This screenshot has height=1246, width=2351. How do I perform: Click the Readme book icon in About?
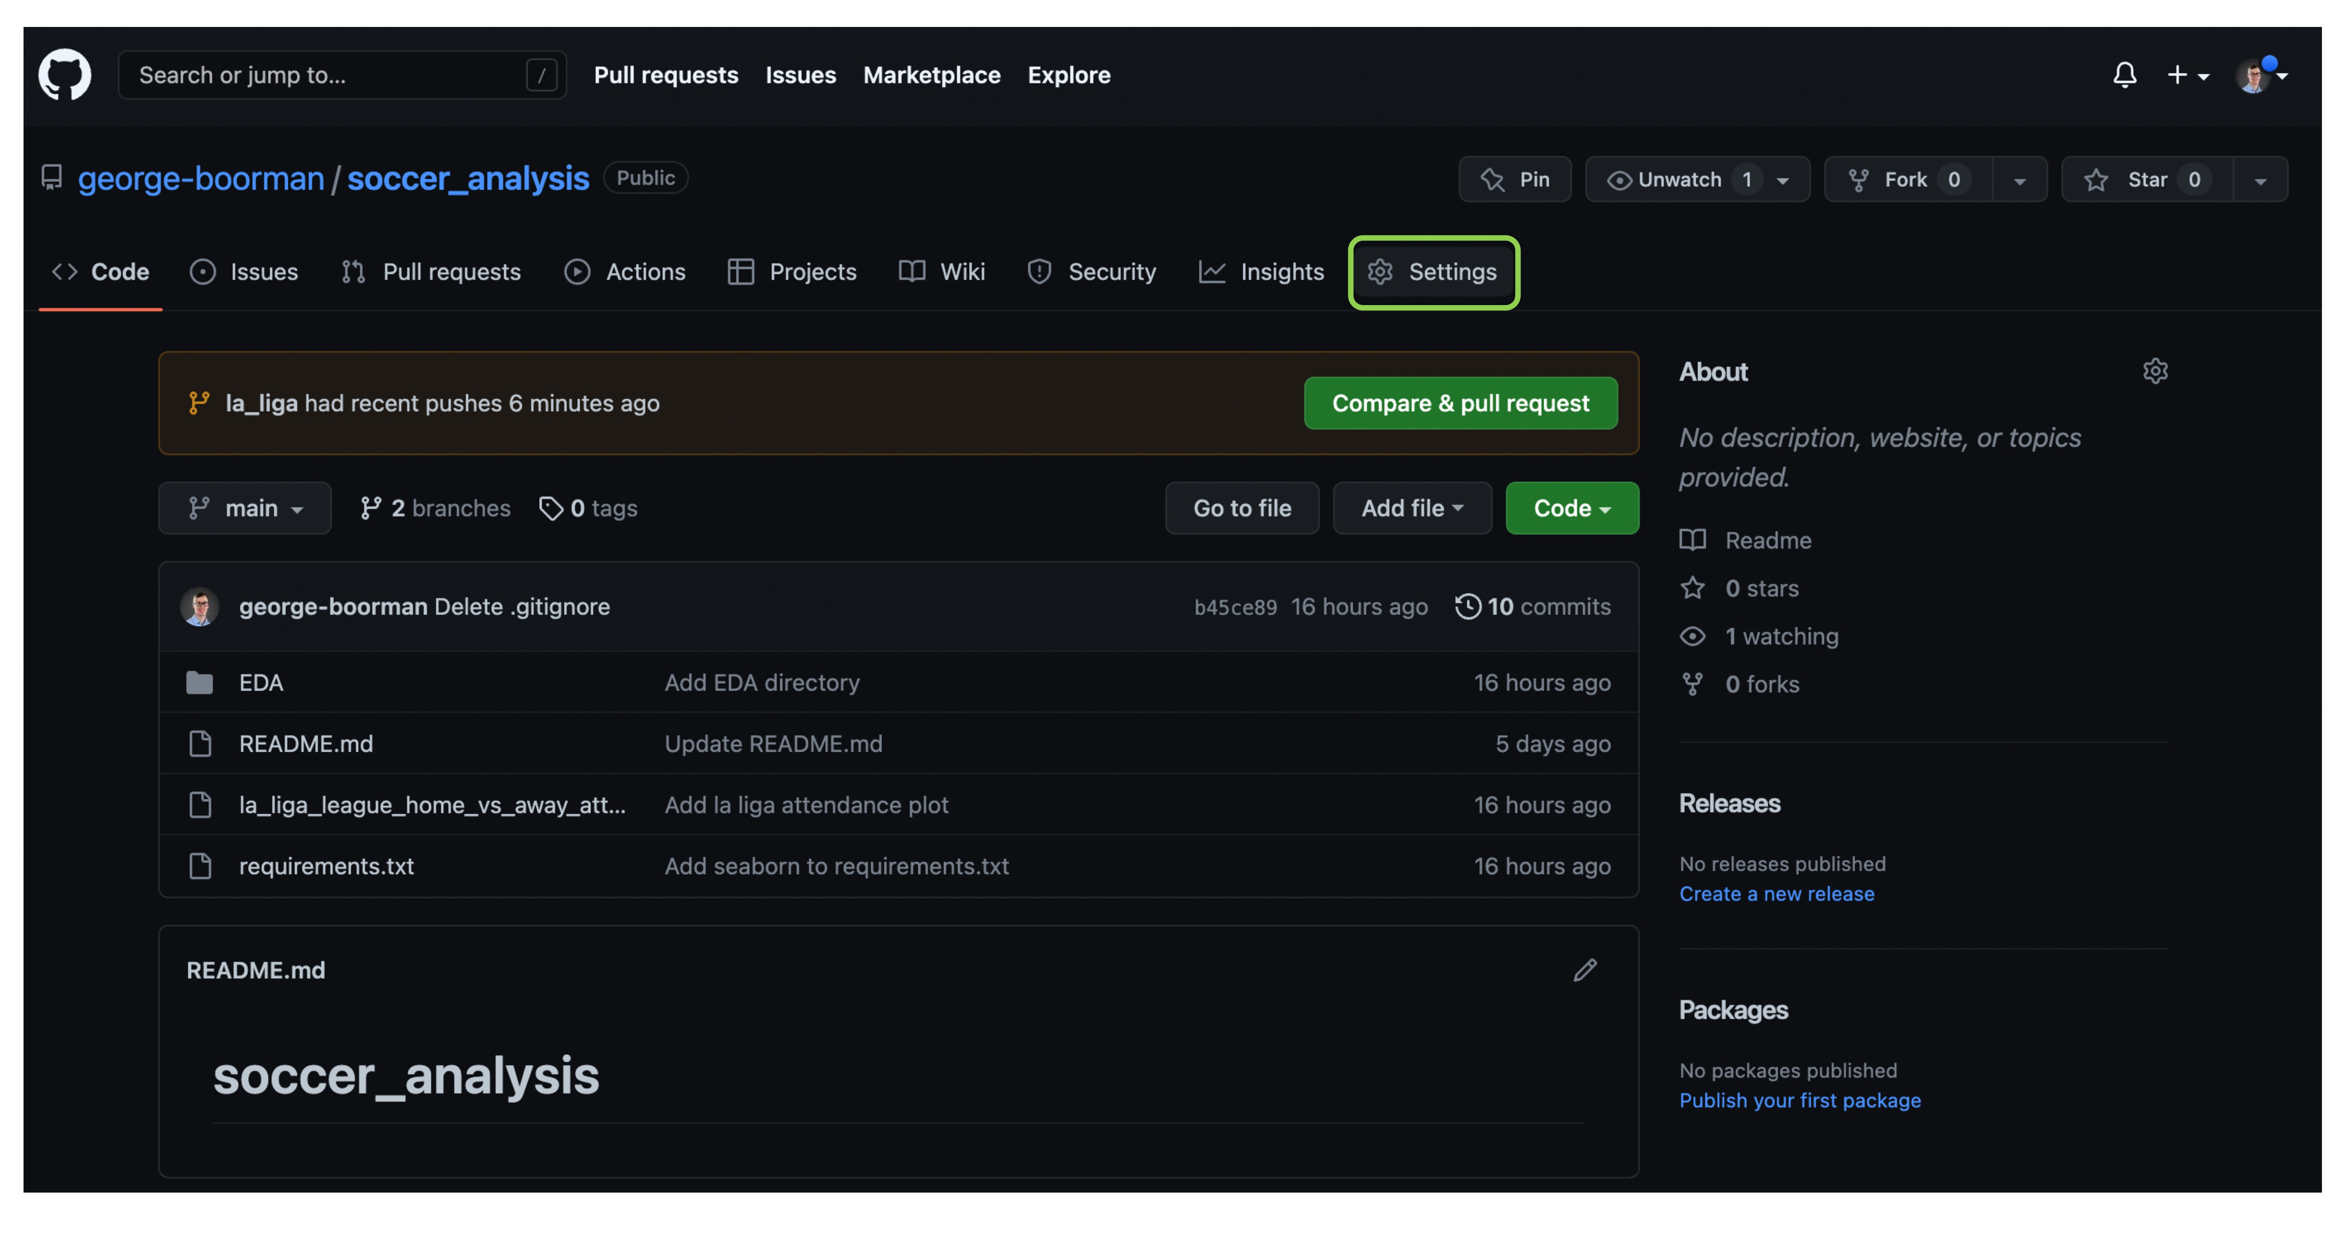1693,540
